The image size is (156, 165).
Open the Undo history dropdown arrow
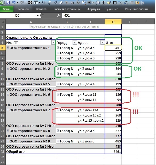(18, 3)
